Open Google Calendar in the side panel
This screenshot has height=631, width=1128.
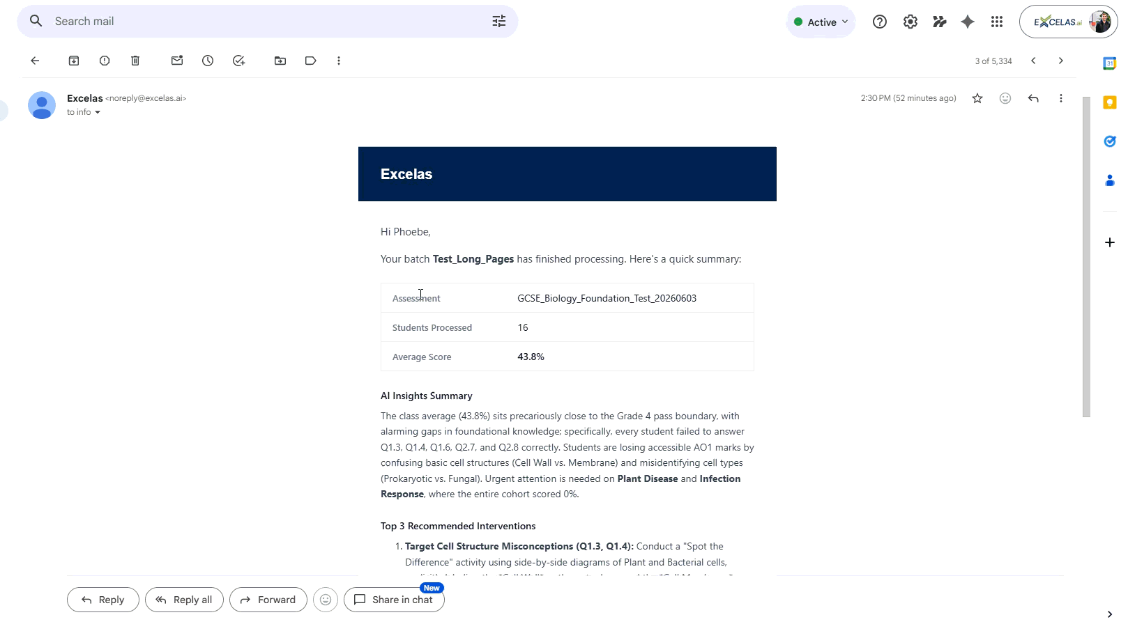1110,63
